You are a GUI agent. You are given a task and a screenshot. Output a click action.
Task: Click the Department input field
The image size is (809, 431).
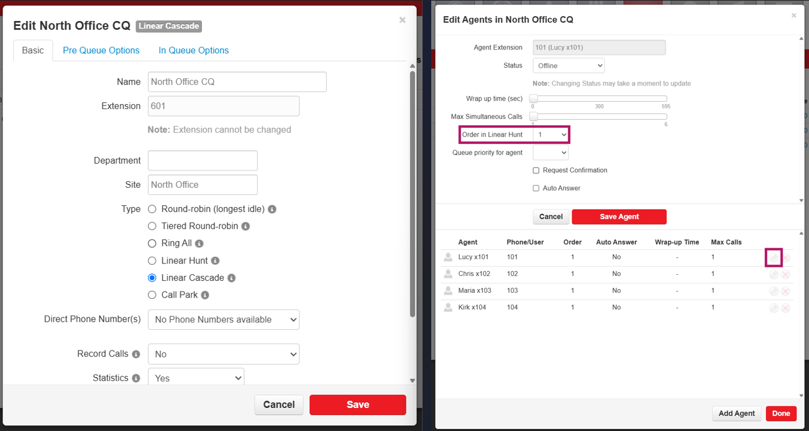pyautogui.click(x=203, y=161)
